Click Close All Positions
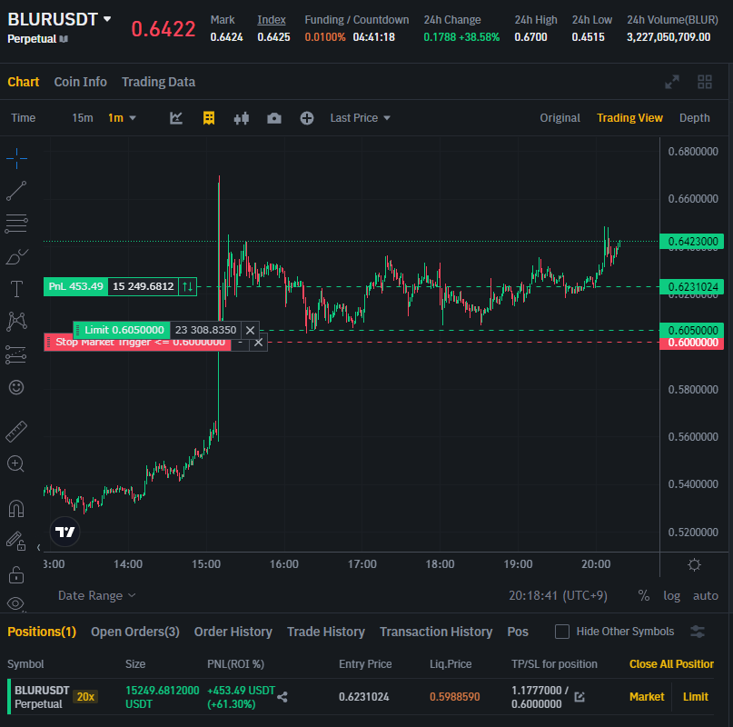 coord(671,664)
